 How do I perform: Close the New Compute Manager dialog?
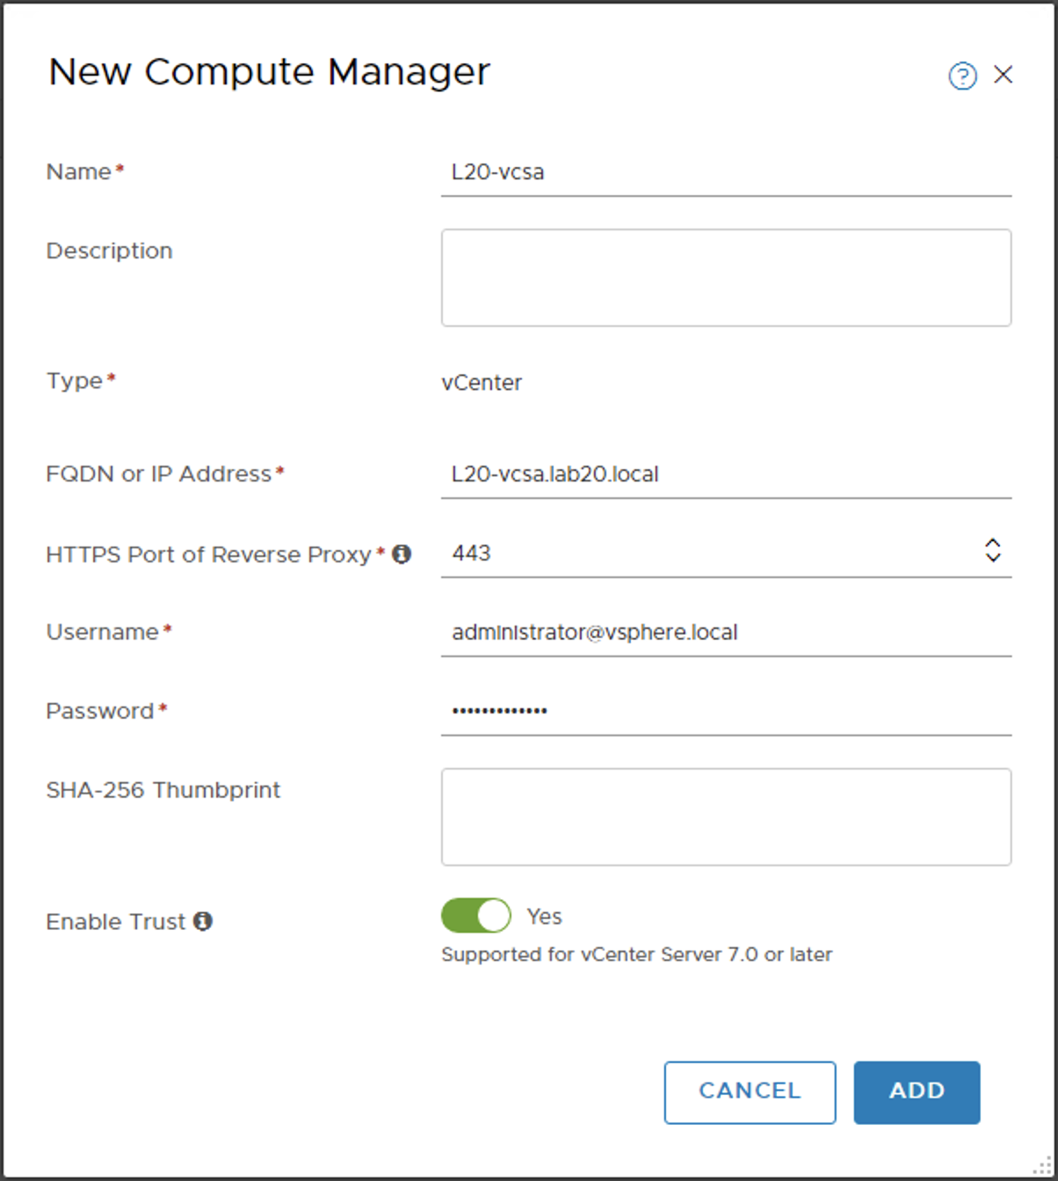point(1003,76)
